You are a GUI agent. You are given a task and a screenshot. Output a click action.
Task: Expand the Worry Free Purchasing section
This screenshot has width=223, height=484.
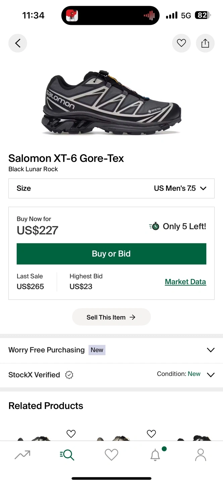pos(211,350)
